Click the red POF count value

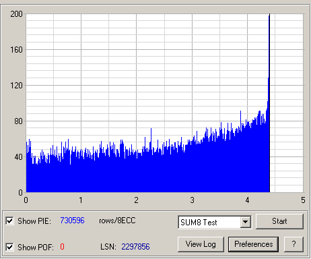62,247
